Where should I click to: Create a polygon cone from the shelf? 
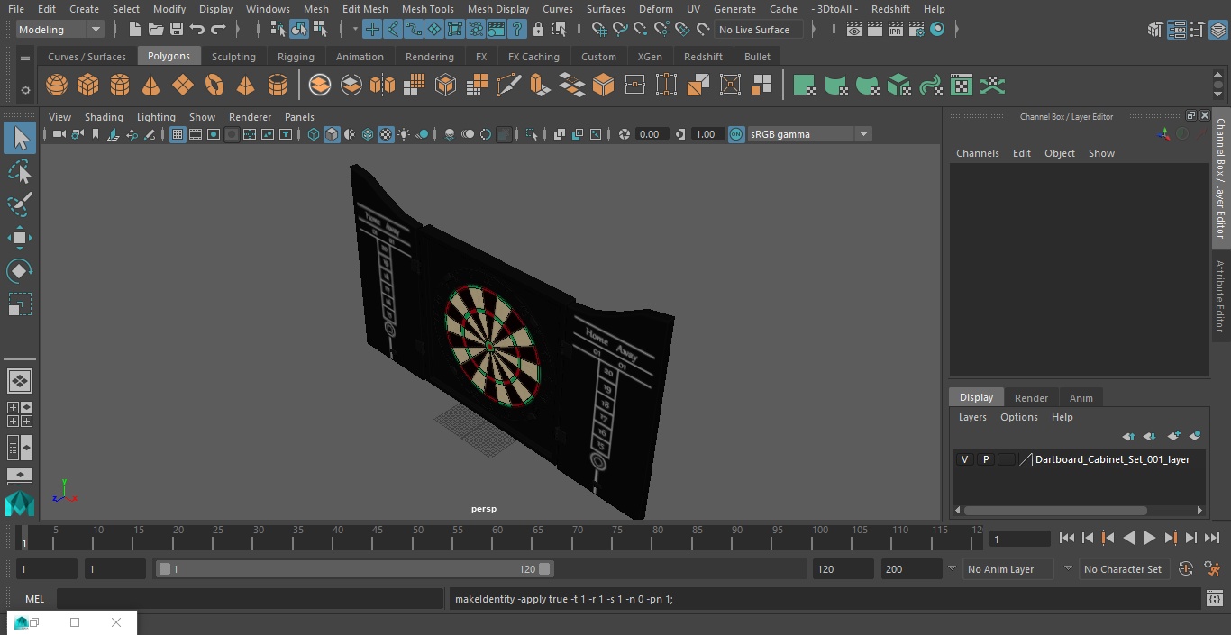(151, 86)
